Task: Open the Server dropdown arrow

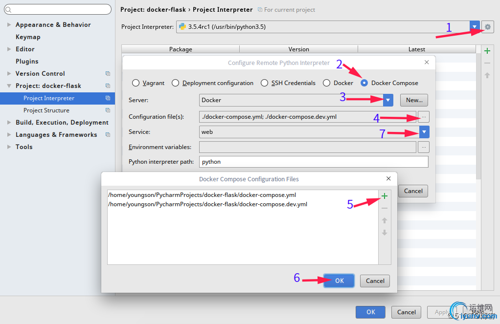Action: click(x=388, y=100)
